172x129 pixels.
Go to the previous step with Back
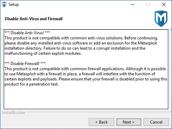tap(101, 122)
